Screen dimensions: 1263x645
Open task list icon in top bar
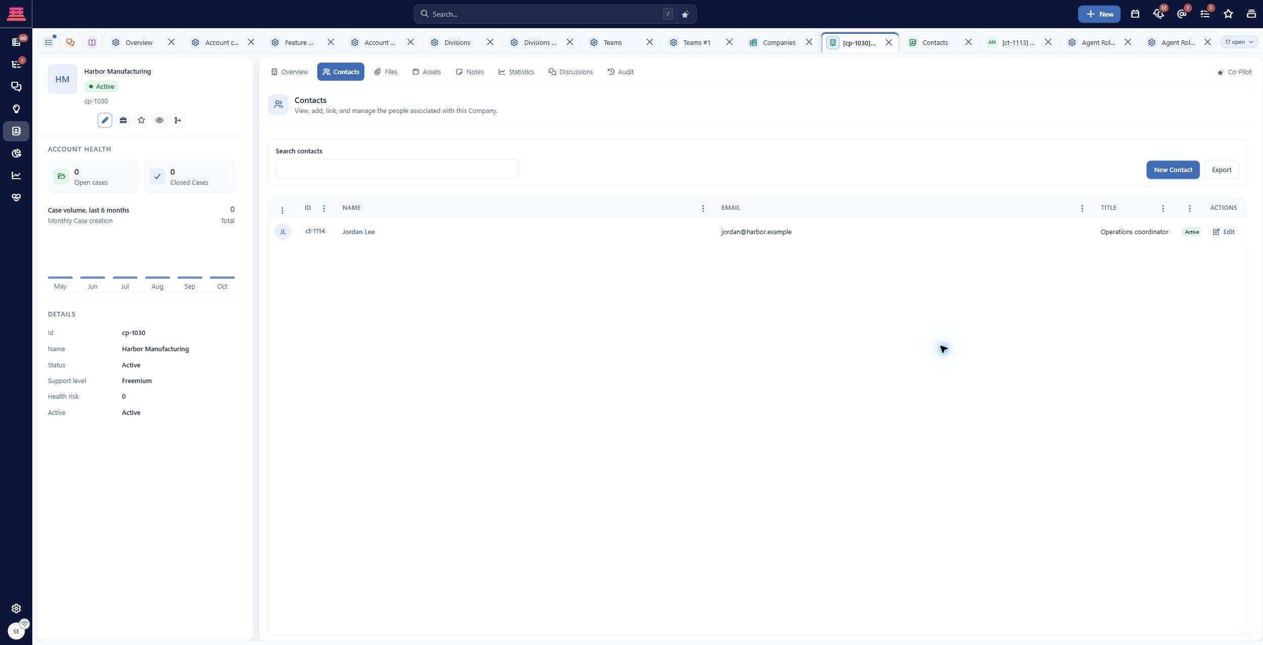(1205, 14)
